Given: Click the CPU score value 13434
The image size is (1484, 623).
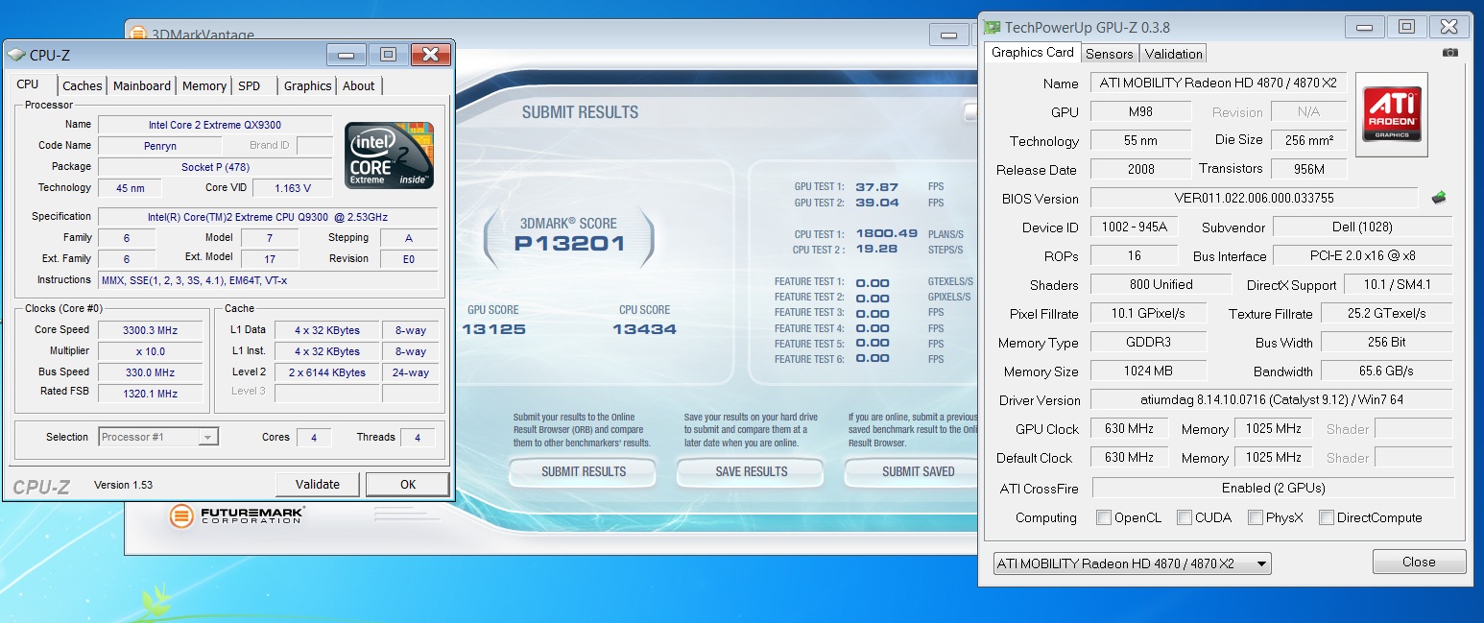Looking at the screenshot, I should pyautogui.click(x=644, y=329).
